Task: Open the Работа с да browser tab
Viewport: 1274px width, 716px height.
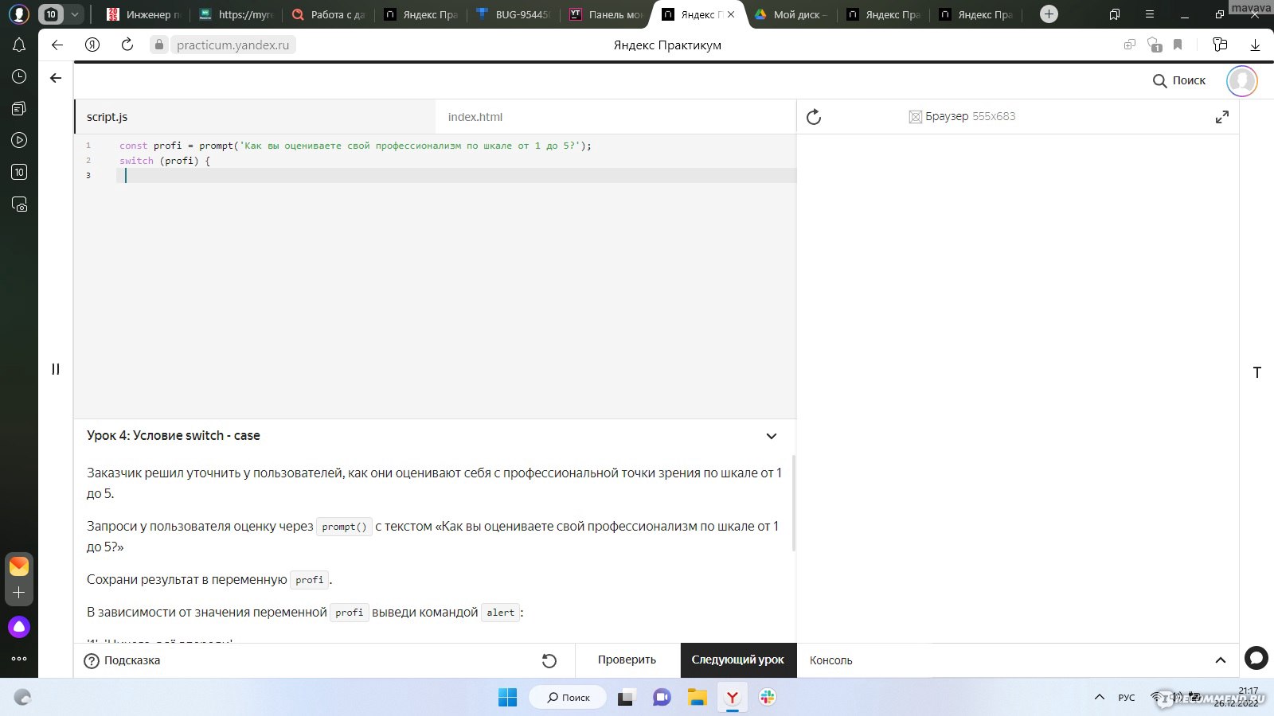Action: point(329,14)
